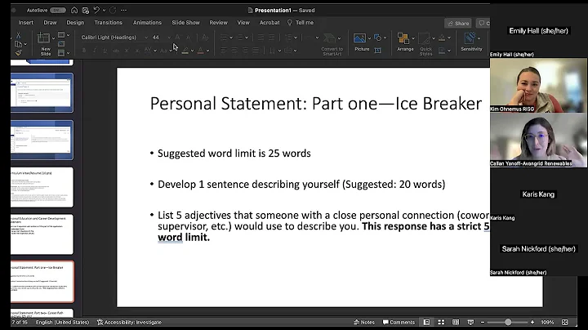The width and height of the screenshot is (588, 330).
Task: Expand the Copy dropdown arrow
Action: tap(25, 45)
